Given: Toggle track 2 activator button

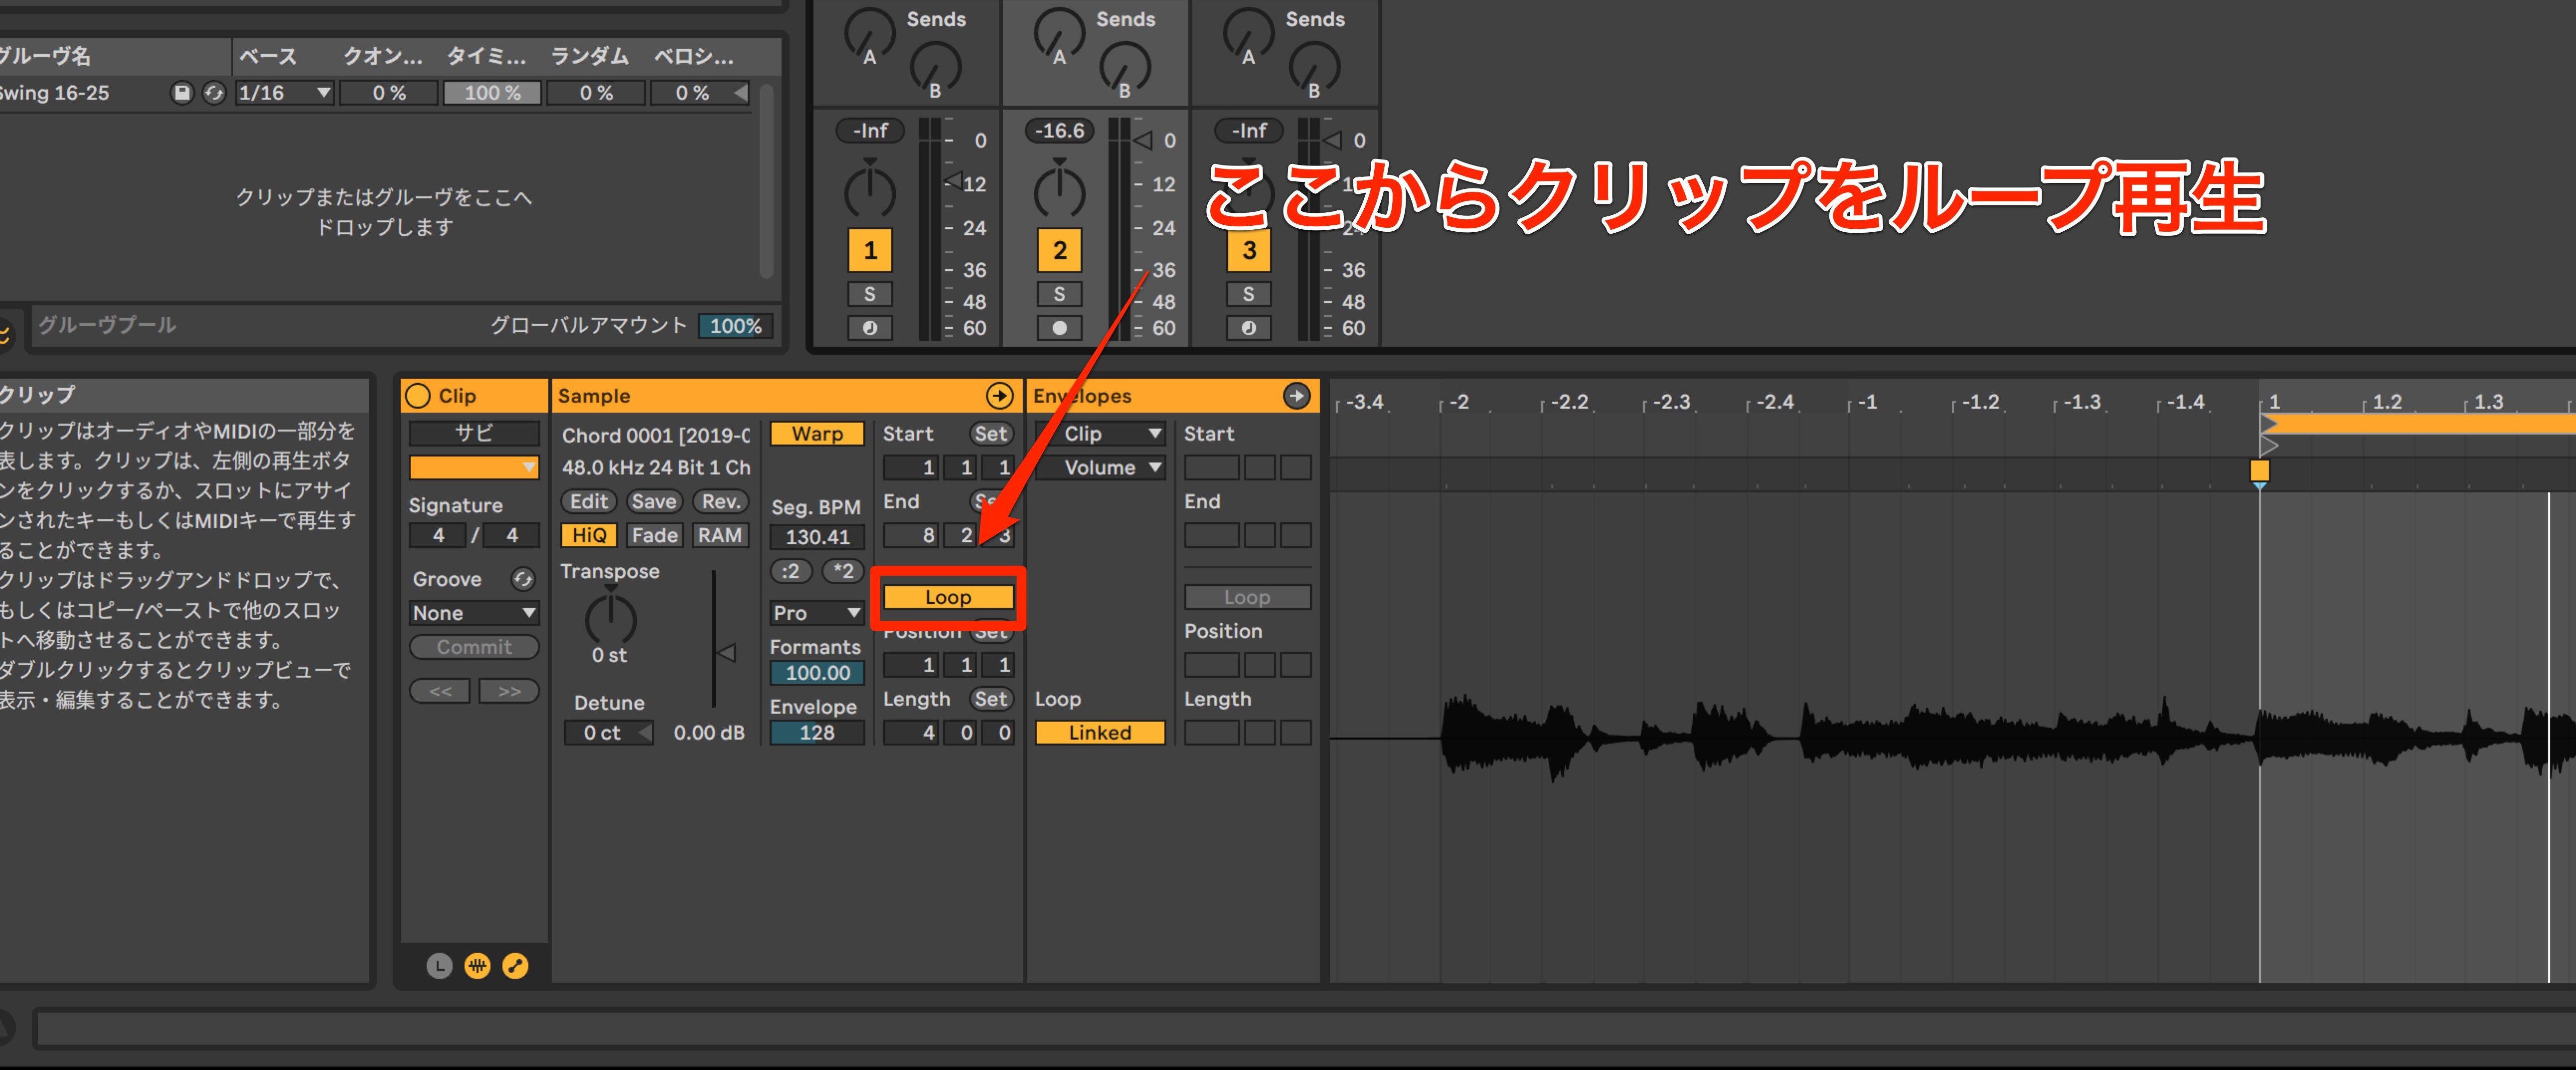Looking at the screenshot, I should (x=1059, y=250).
